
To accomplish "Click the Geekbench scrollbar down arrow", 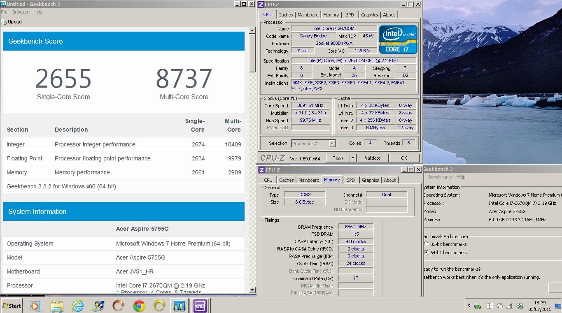I will [x=252, y=290].
